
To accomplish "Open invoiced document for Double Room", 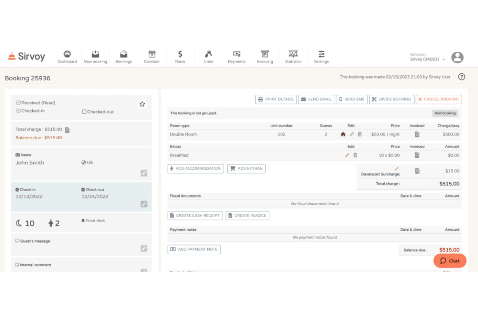I will coord(417,134).
